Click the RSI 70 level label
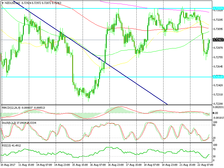Image resolution: width=224 pixels, height=168 pixels. click(x=214, y=149)
